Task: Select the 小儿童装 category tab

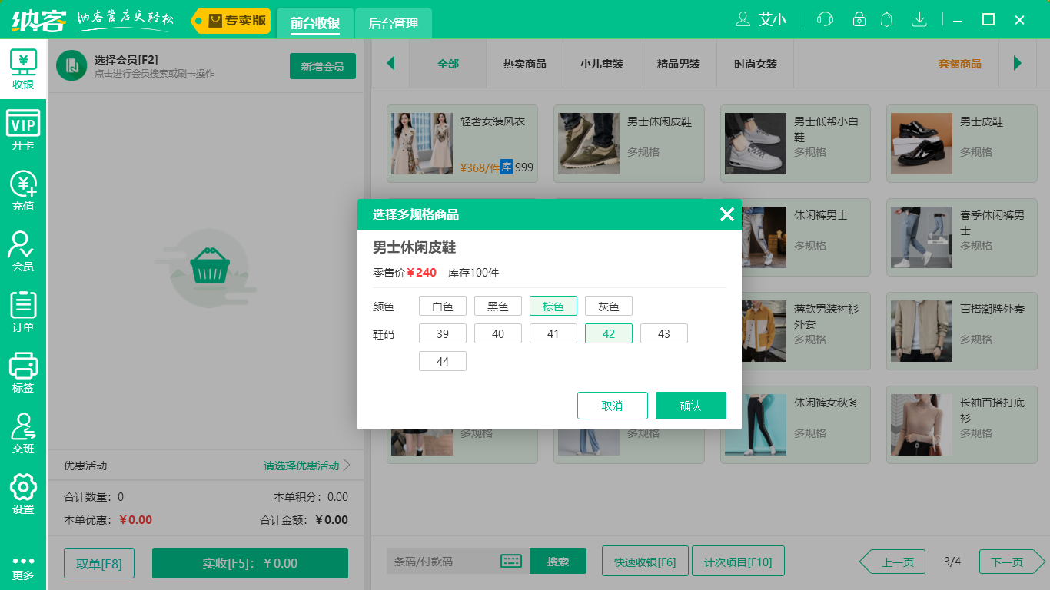Action: pyautogui.click(x=602, y=64)
